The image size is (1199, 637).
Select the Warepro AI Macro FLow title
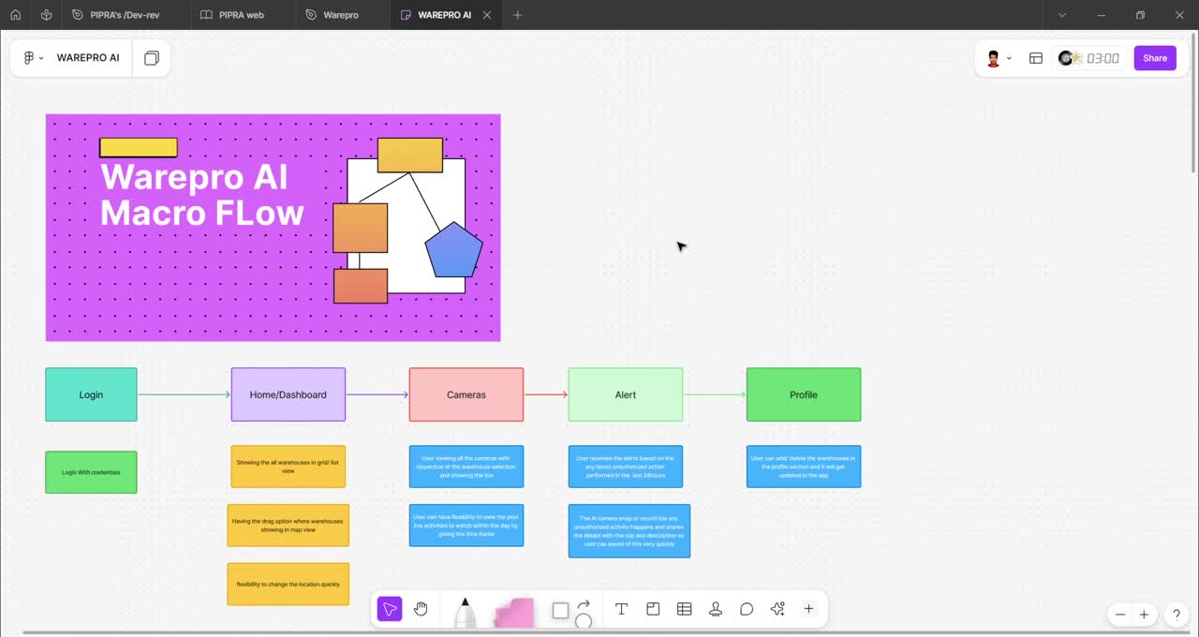(x=201, y=195)
